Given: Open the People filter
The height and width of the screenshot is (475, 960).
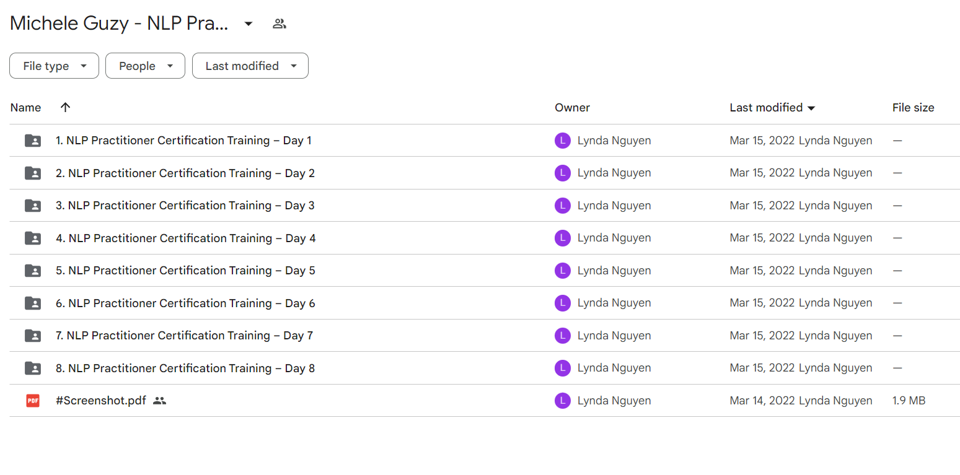Looking at the screenshot, I should [x=145, y=66].
